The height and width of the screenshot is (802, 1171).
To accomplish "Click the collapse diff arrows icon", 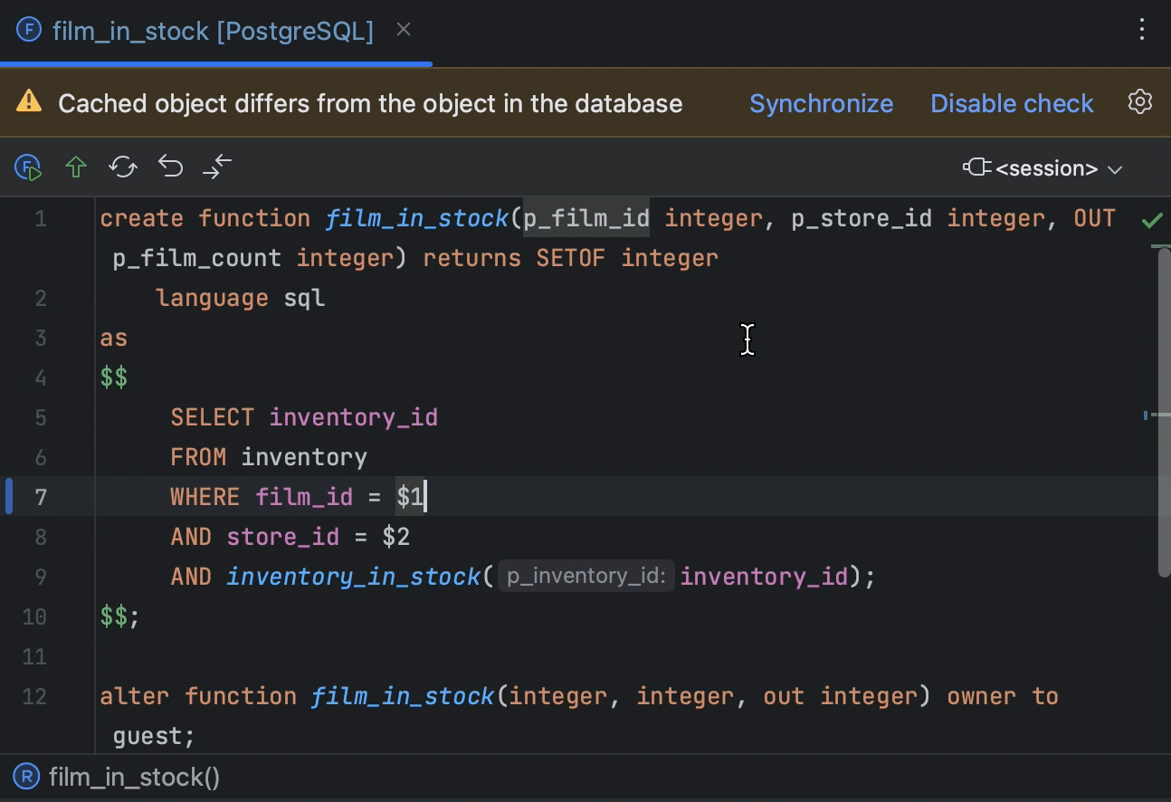I will (x=217, y=167).
